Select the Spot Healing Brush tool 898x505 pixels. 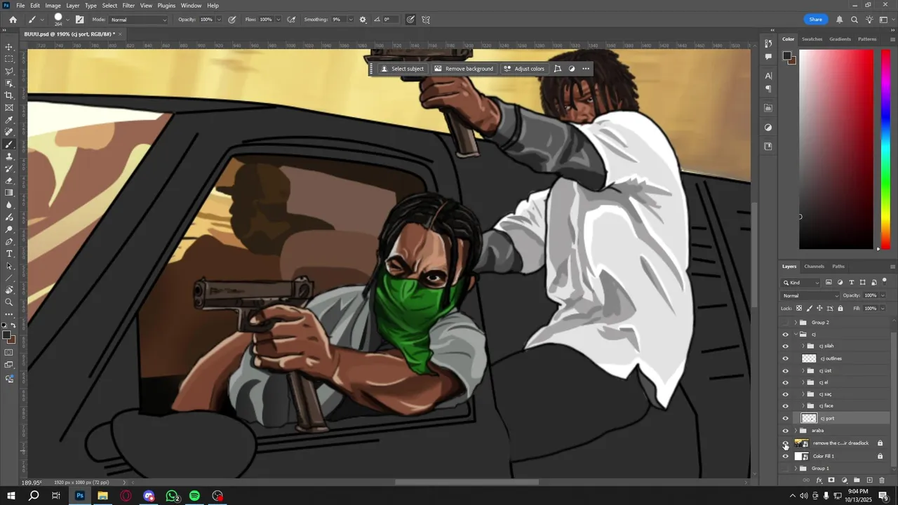tap(9, 132)
